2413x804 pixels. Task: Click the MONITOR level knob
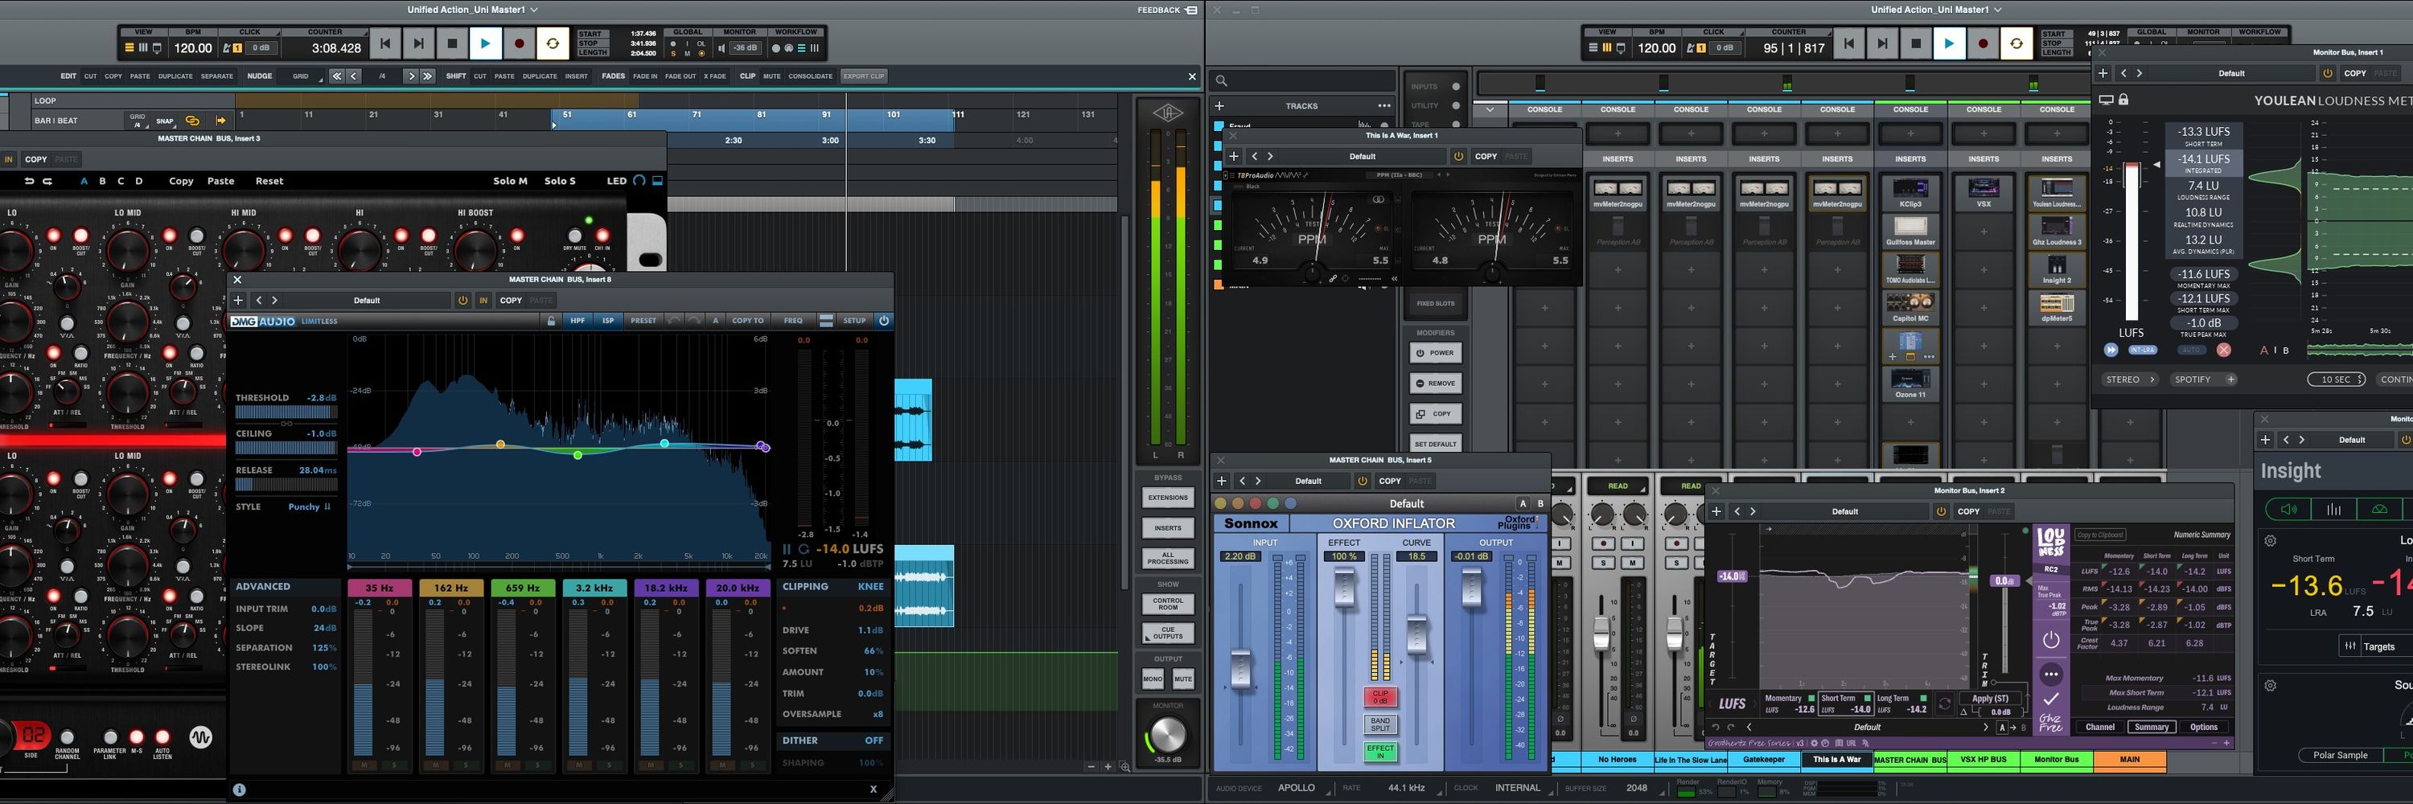tap(1167, 736)
